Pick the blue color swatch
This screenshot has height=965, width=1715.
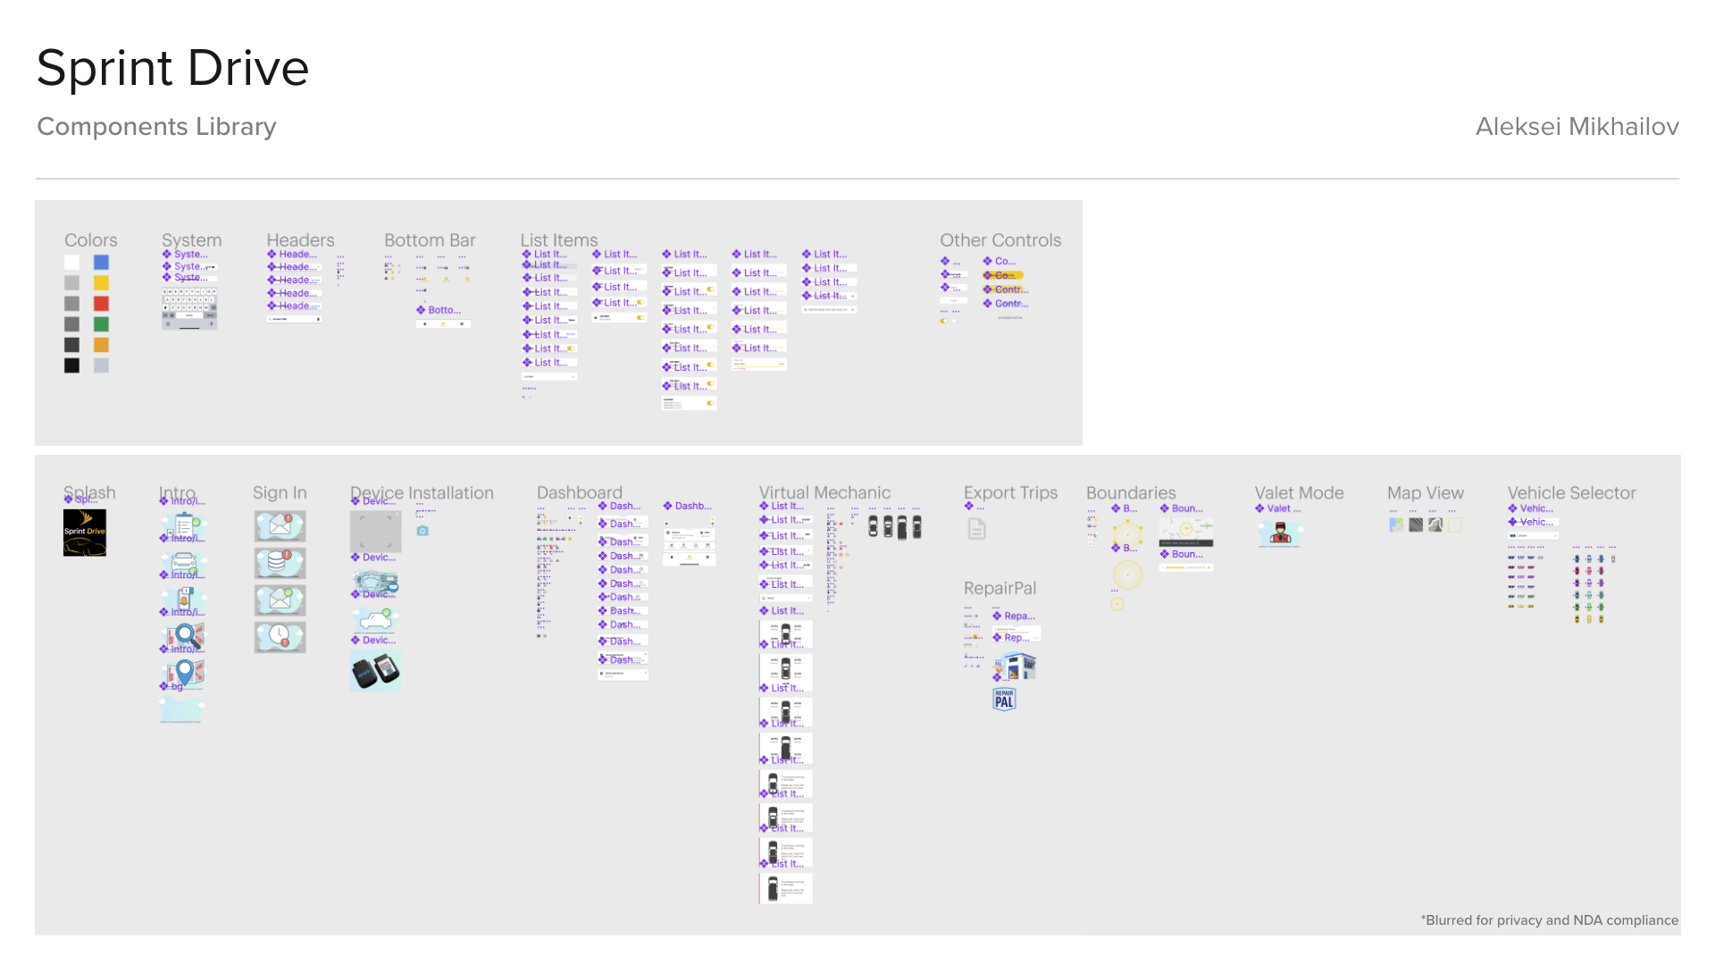click(101, 262)
